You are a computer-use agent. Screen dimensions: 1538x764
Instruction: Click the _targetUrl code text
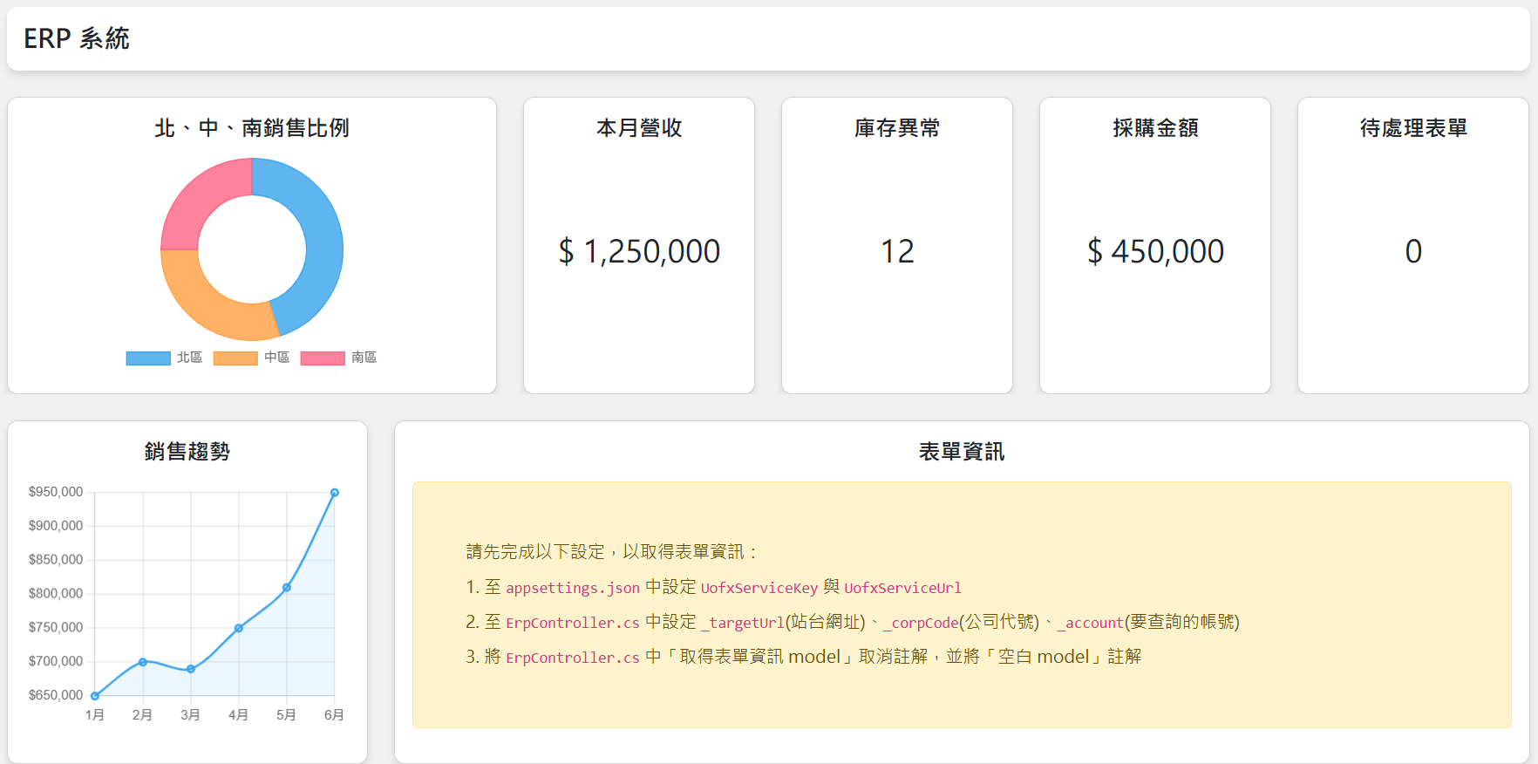pyautogui.click(x=743, y=623)
